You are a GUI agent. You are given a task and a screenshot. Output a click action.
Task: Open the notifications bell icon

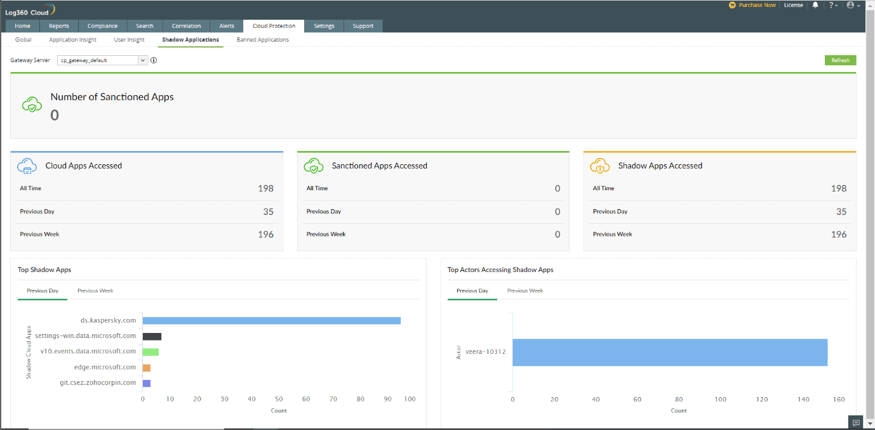pos(815,5)
